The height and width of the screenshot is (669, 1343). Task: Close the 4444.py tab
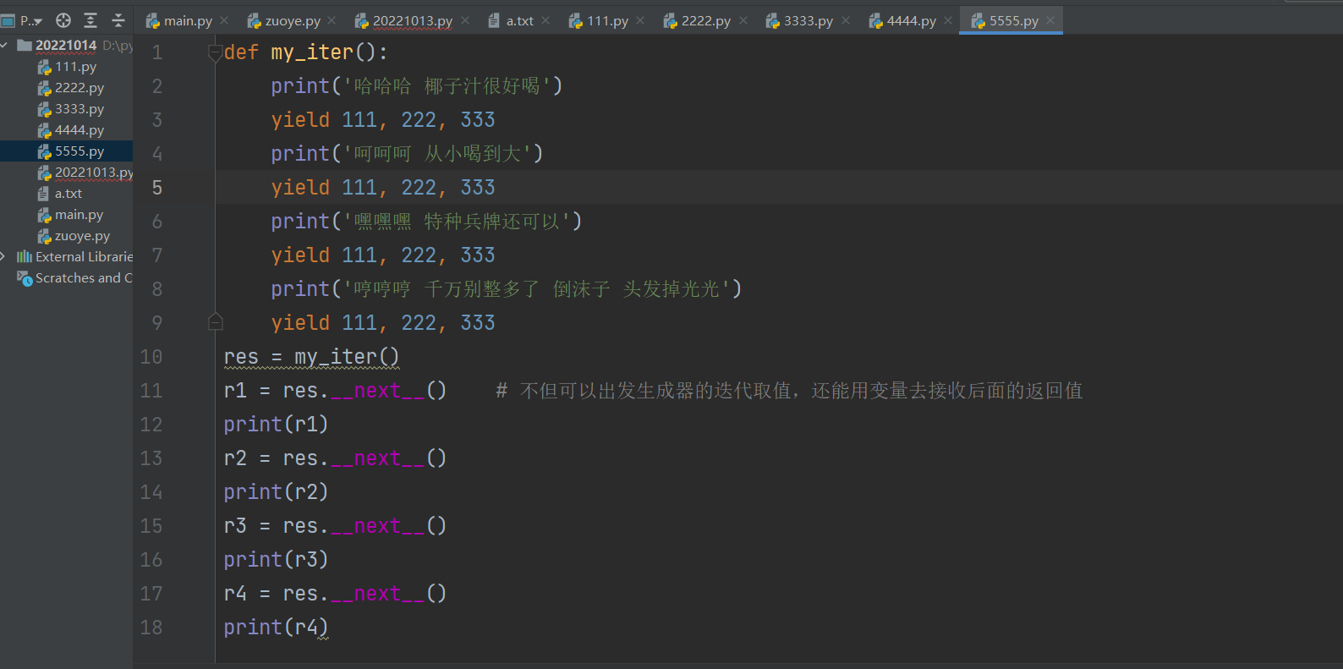point(948,21)
